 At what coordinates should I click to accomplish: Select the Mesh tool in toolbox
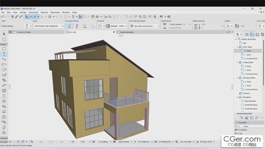point(4,122)
